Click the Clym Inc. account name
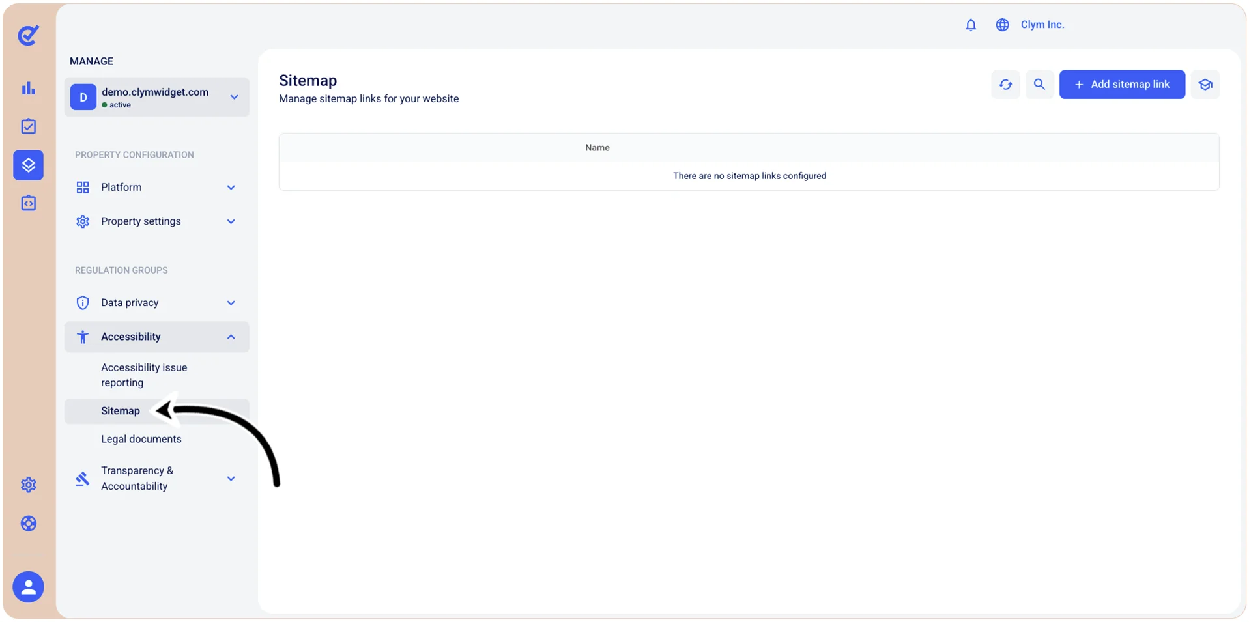Screen dimensions: 1249x622 coord(1042,25)
